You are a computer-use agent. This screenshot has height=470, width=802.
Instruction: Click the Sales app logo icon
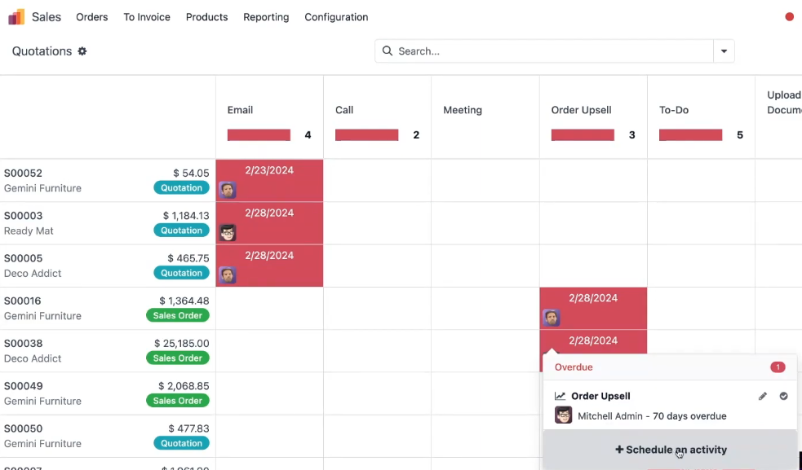tap(16, 17)
